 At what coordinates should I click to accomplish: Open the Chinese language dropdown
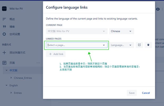pos(121,31)
